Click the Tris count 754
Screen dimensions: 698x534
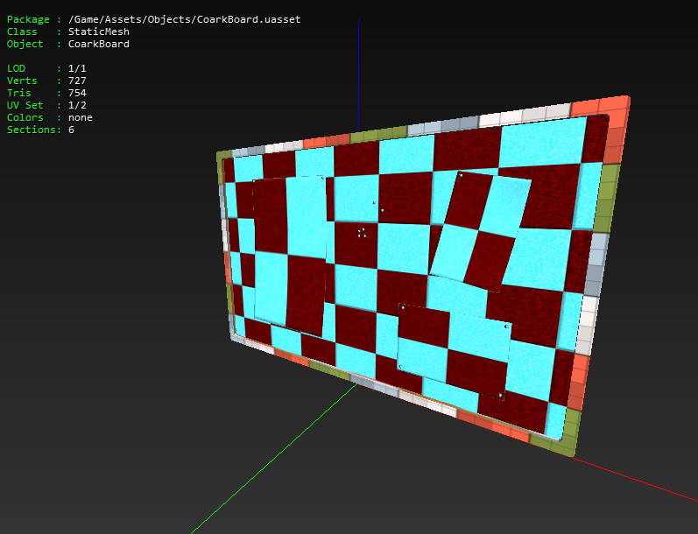(x=77, y=93)
